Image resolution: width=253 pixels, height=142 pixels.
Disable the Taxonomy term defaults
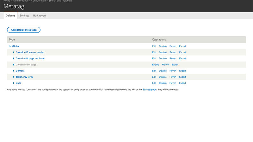point(163,77)
